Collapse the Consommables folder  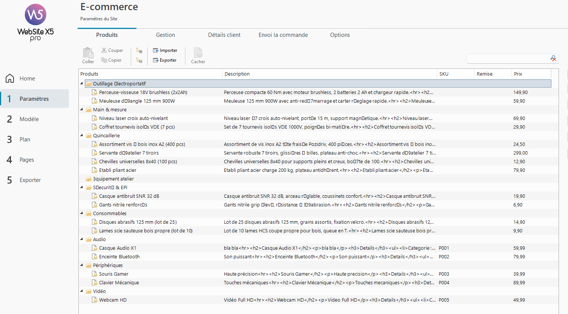click(82, 213)
